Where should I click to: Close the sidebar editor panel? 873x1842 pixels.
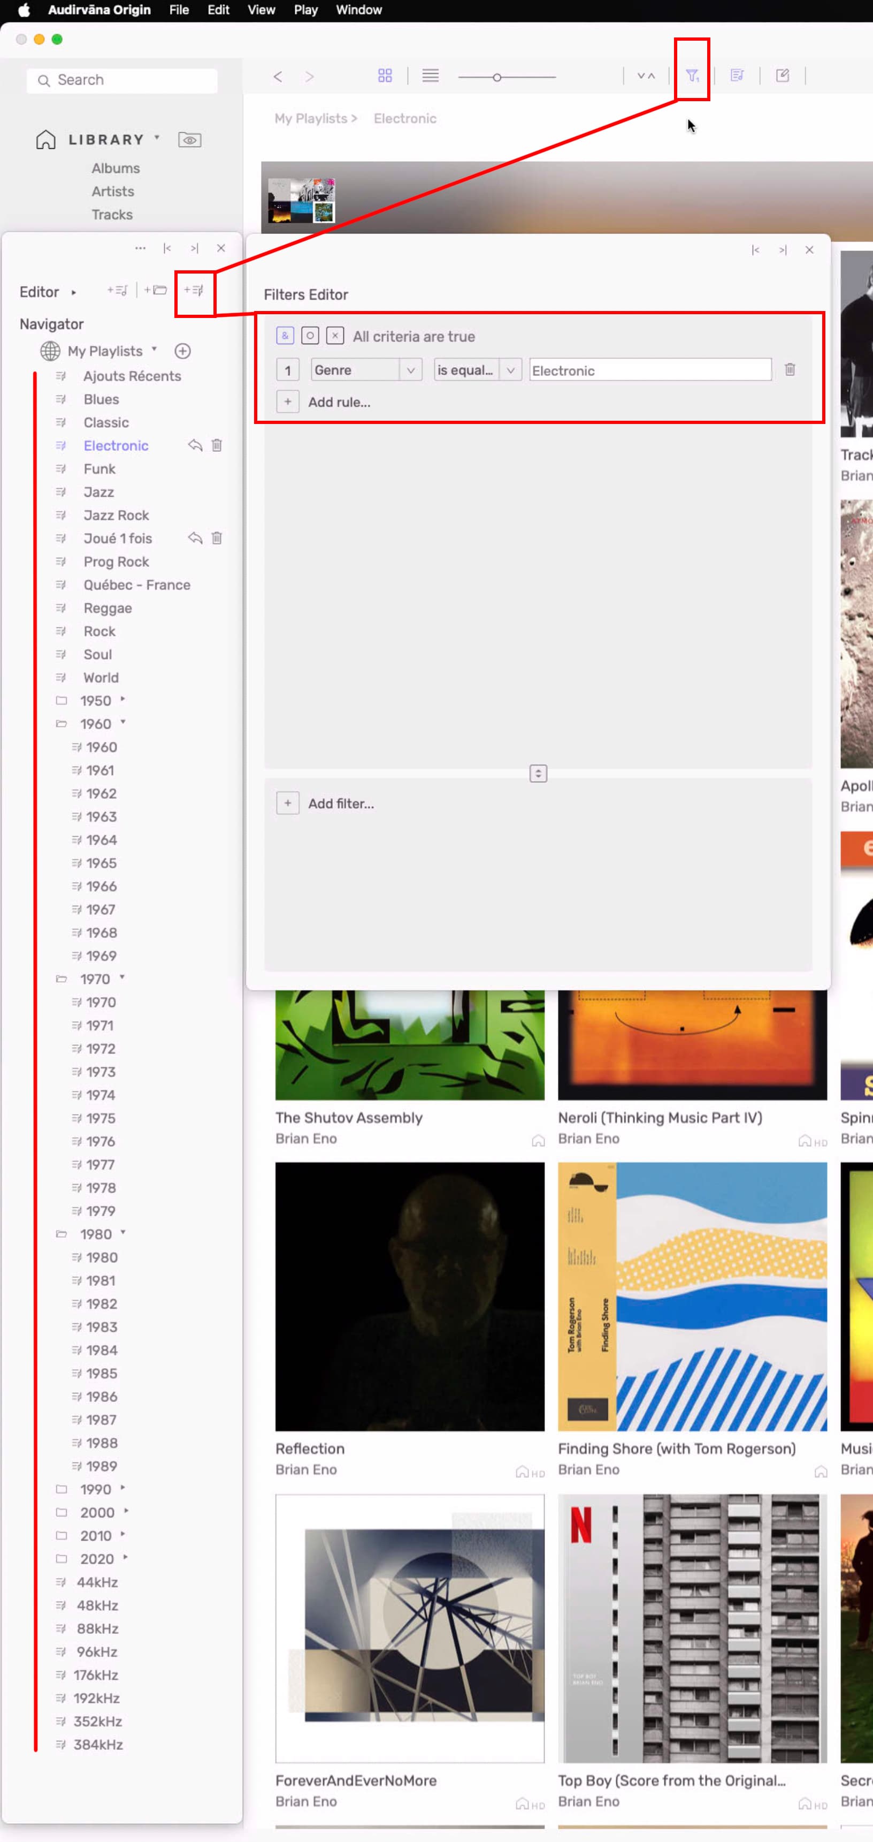coord(221,248)
